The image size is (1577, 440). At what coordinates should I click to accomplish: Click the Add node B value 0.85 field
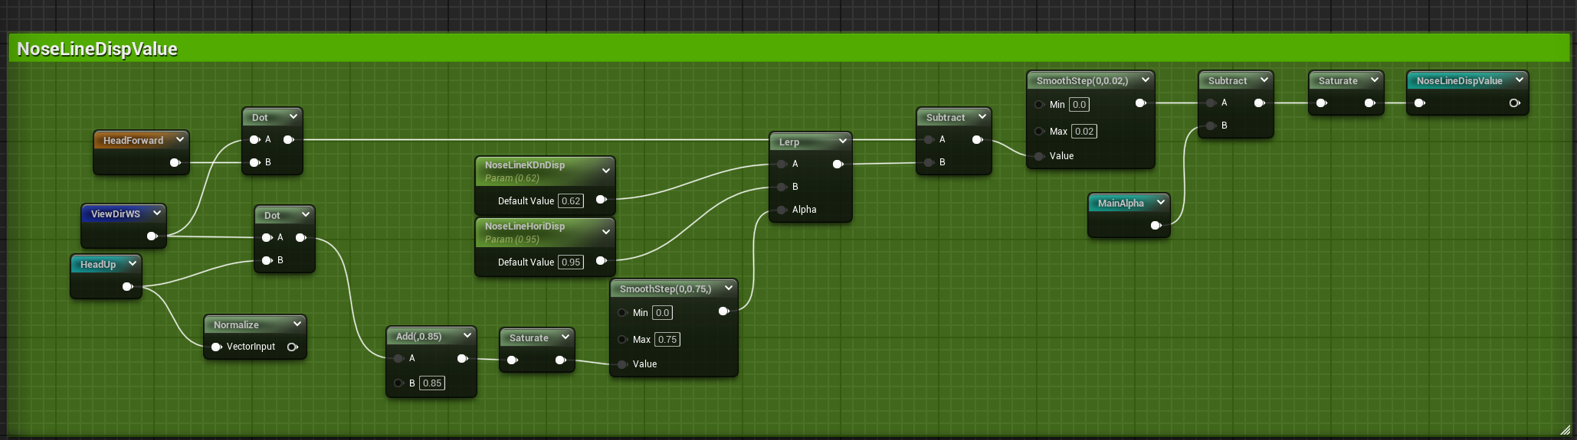[432, 383]
